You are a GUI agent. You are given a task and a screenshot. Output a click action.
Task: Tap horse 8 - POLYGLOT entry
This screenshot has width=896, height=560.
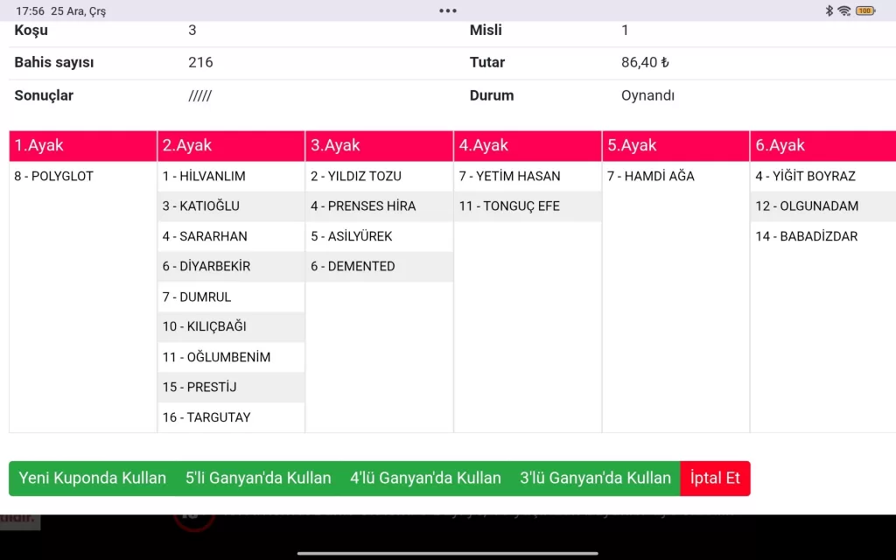[x=54, y=176]
